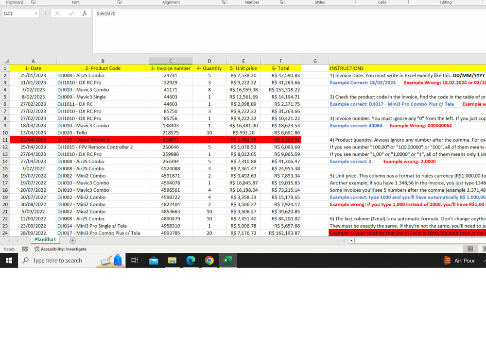Viewport: 486px width, 364px height.
Task: Select the date cell 12/09/2022
Action: pyautogui.click(x=33, y=219)
